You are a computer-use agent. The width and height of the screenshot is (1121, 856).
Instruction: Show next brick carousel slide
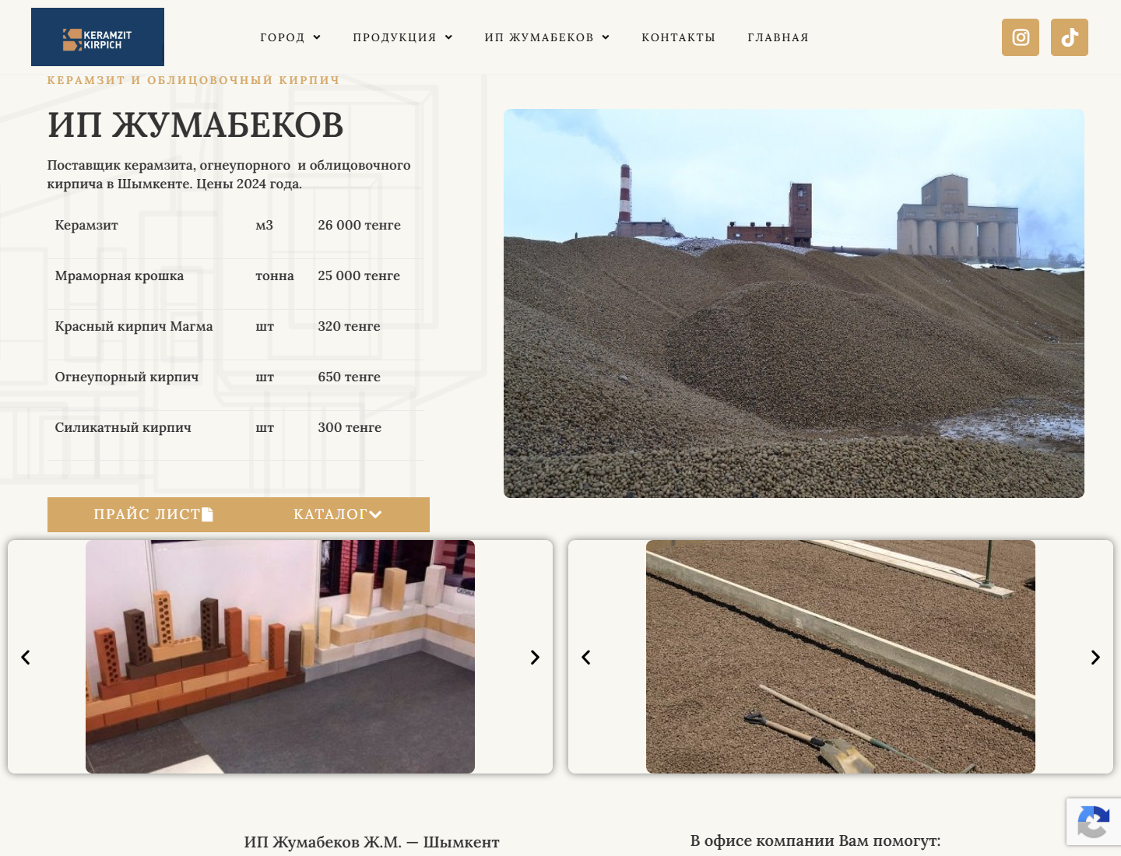(x=535, y=658)
